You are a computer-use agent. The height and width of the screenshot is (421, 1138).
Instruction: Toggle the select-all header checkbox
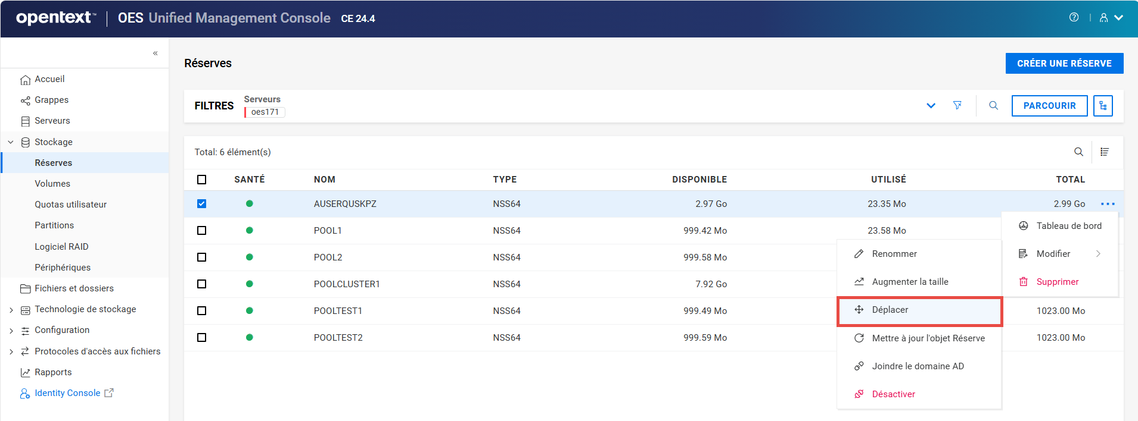202,180
